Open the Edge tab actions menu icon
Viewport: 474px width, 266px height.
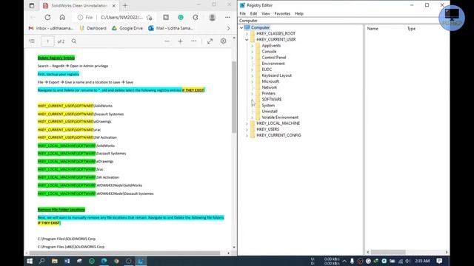[32, 5]
